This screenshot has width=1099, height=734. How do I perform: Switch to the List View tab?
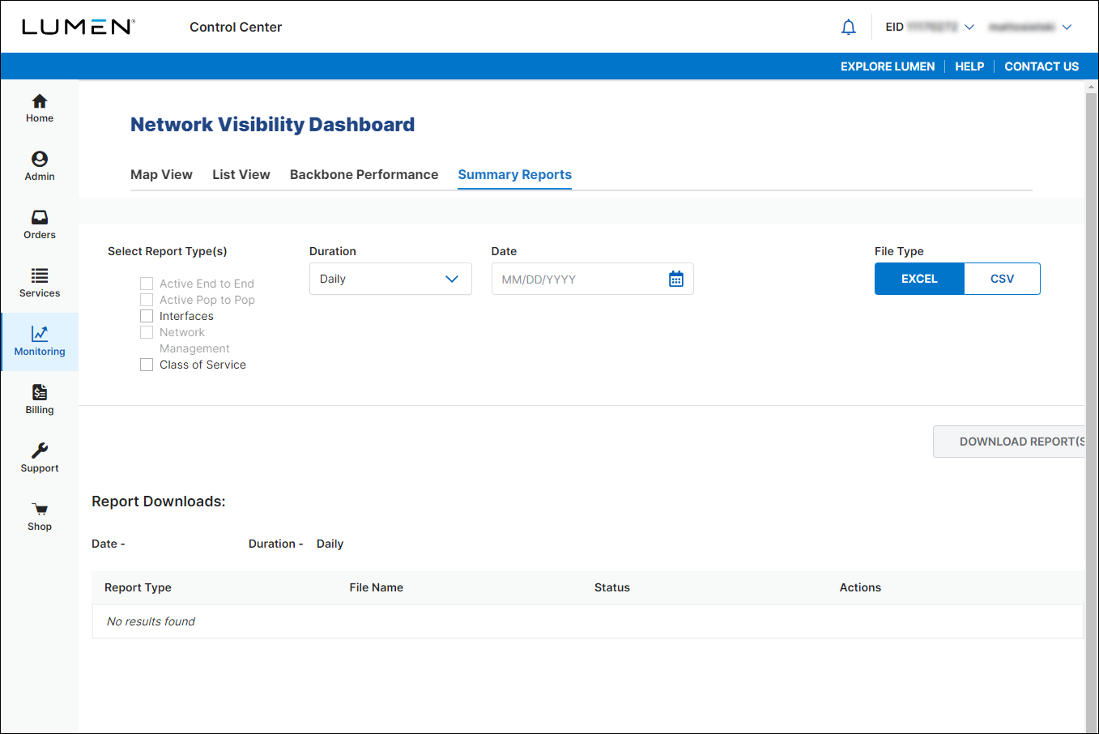point(241,174)
